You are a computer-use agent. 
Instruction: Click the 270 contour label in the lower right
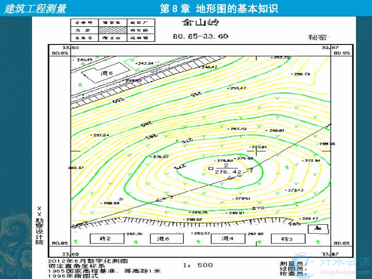click(258, 208)
